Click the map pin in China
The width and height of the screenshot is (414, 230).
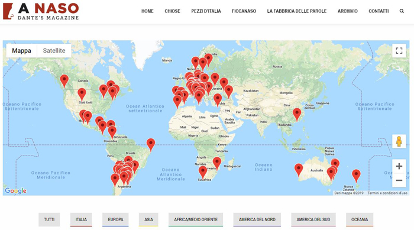(297, 115)
